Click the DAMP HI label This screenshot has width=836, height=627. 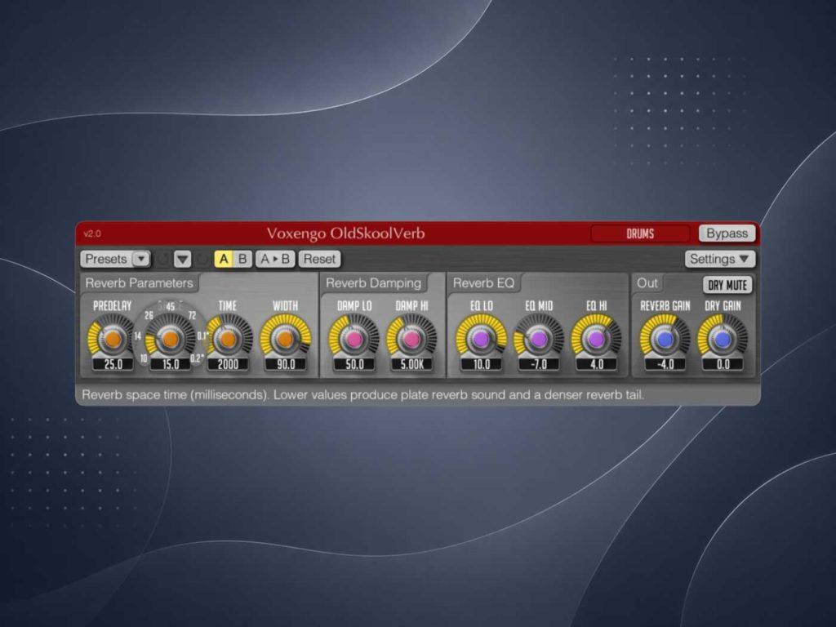click(x=411, y=306)
